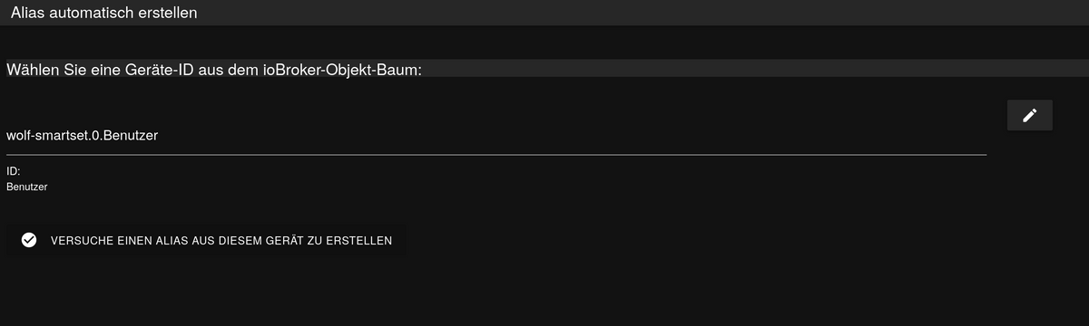Screen dimensions: 1089x326
Task: Click the underline below the device ID field
Action: (x=496, y=155)
